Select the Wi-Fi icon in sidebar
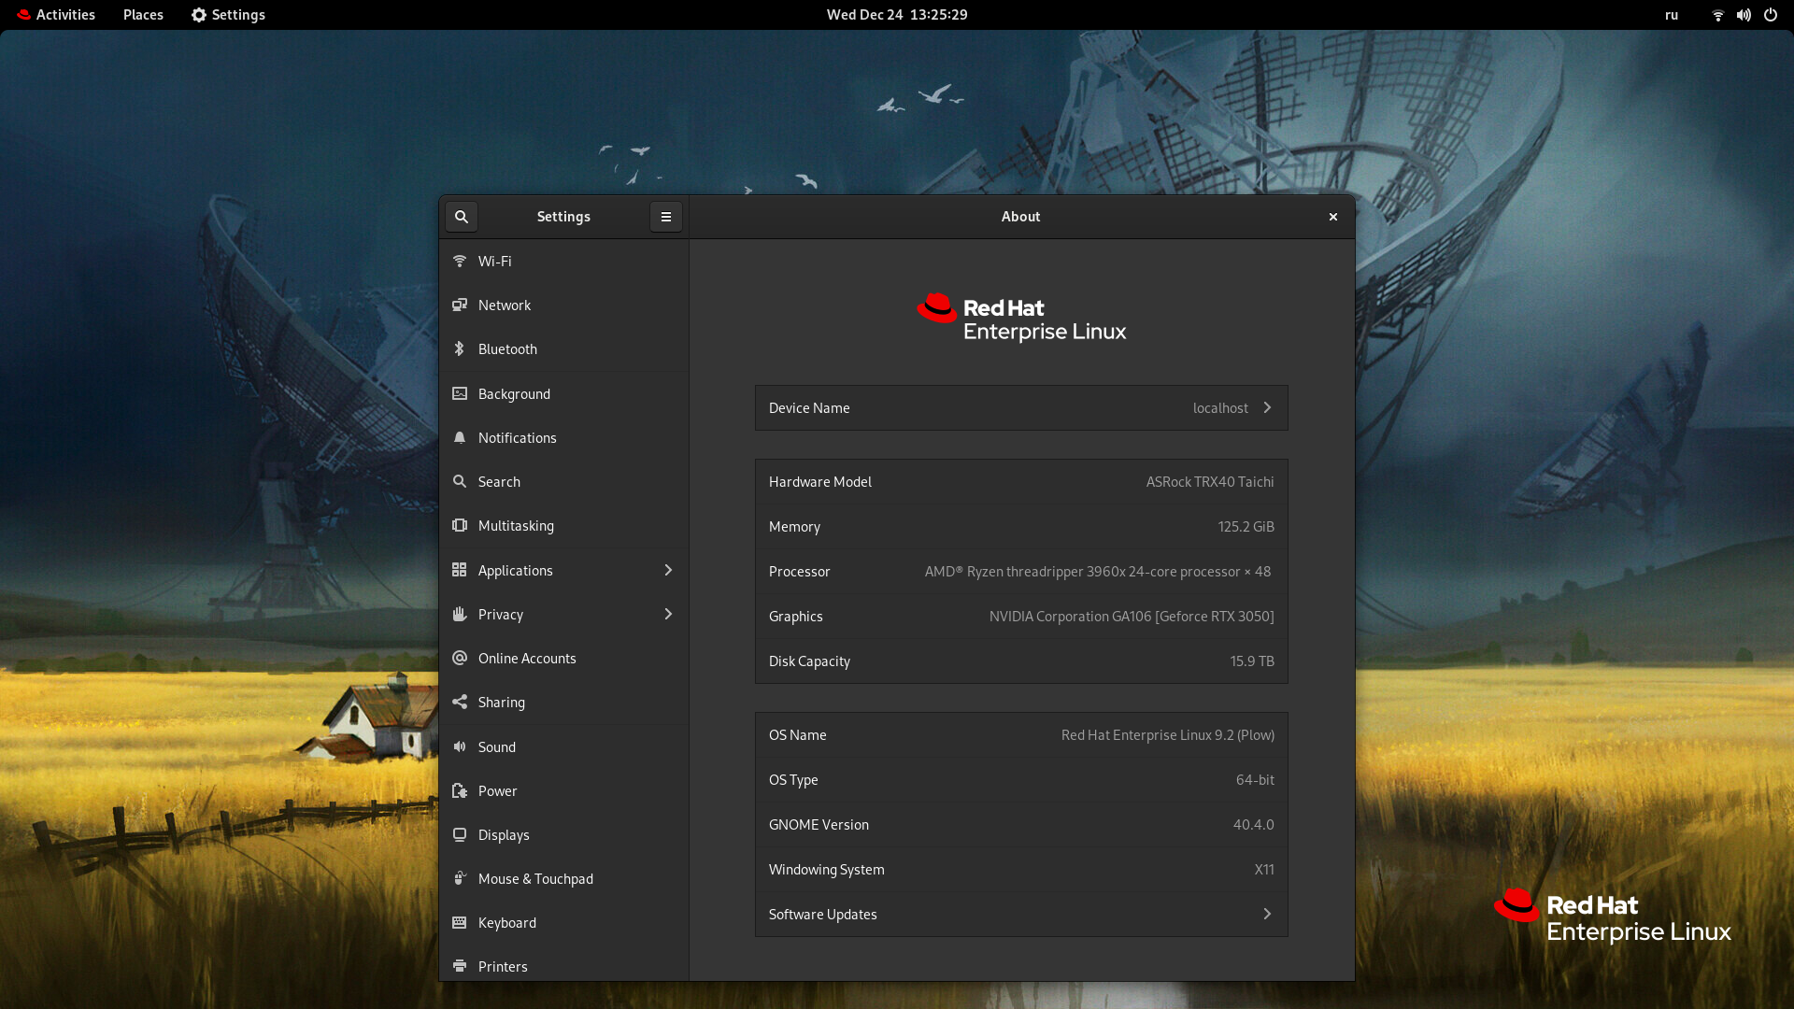Viewport: 1794px width, 1009px height. click(460, 262)
